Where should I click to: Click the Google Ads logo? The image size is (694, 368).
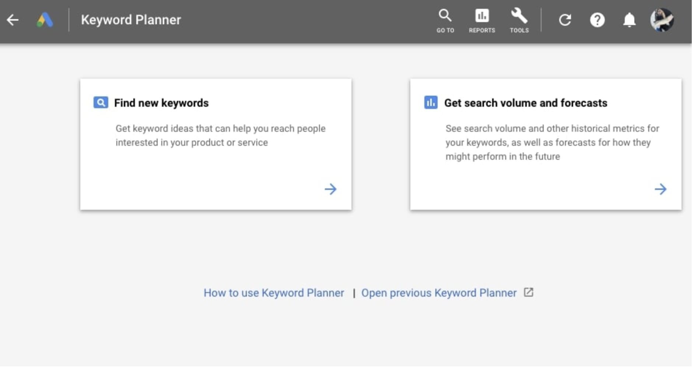pos(45,20)
